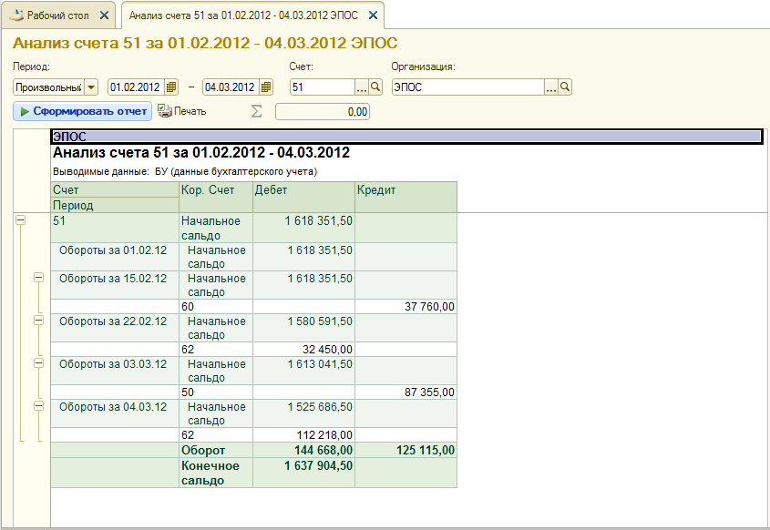This screenshot has width=770, height=530.
Task: Click Выводимые данные description line
Action: click(185, 172)
